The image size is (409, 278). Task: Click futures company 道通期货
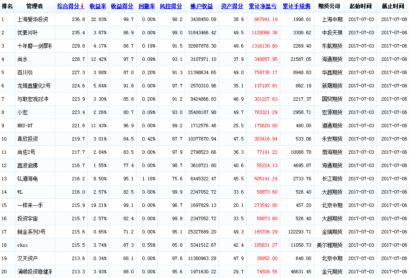pos(332,126)
